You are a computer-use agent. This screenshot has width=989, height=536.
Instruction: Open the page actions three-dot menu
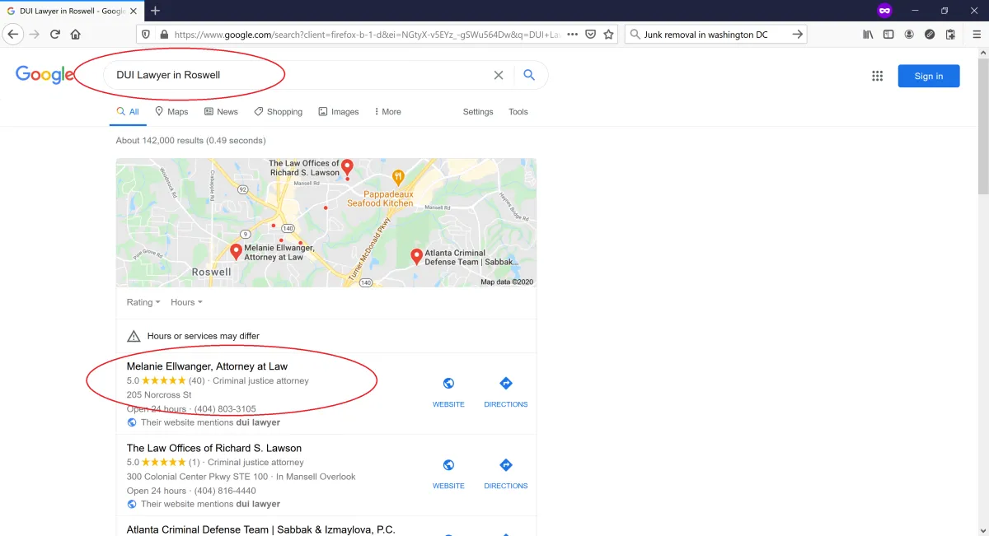pyautogui.click(x=573, y=35)
